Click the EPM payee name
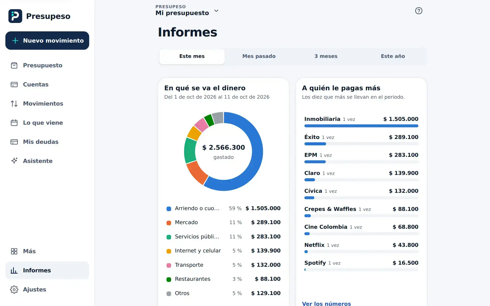The height and width of the screenshot is (306, 490). (311, 155)
